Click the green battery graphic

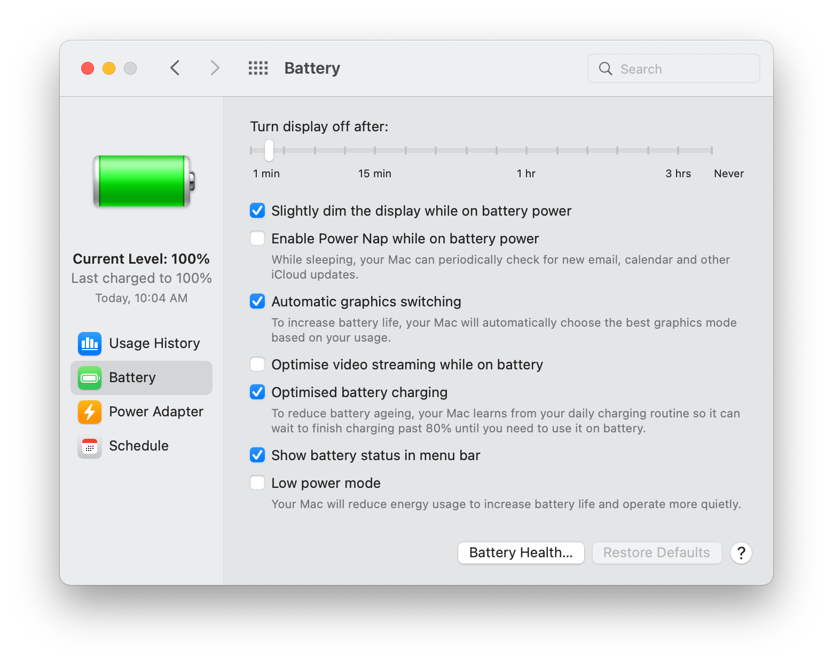coord(142,181)
